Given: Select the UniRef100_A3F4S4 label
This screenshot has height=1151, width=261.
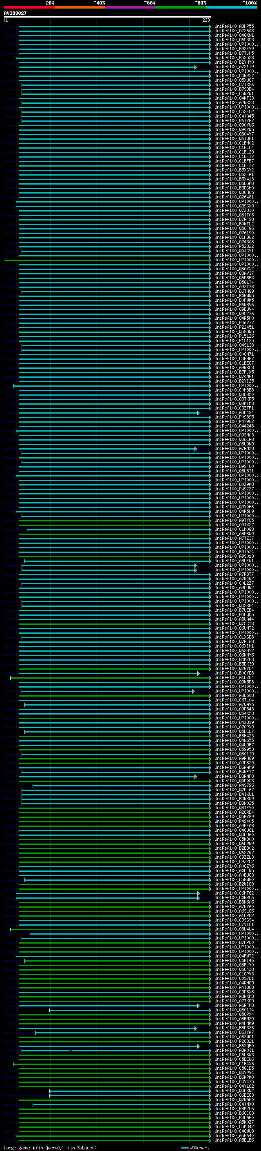Looking at the screenshot, I should click(234, 413).
